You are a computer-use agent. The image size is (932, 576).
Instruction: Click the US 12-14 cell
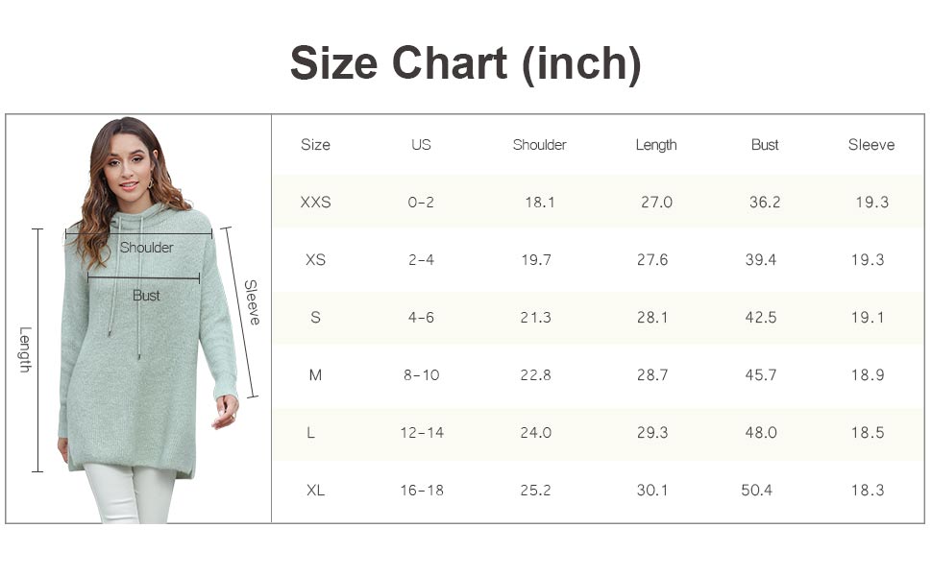pos(422,433)
